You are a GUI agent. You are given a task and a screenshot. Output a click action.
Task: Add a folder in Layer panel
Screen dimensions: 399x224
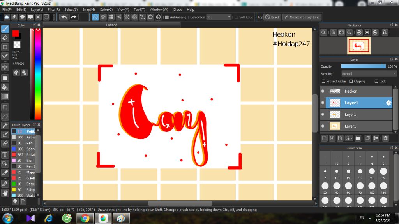(358, 138)
